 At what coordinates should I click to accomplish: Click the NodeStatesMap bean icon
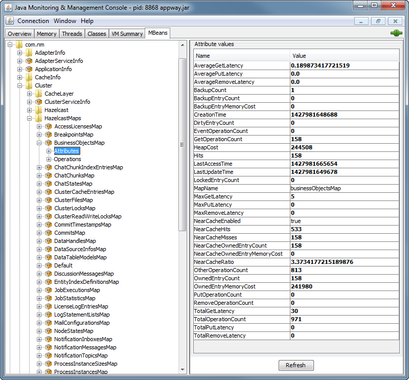pyautogui.click(x=48, y=331)
